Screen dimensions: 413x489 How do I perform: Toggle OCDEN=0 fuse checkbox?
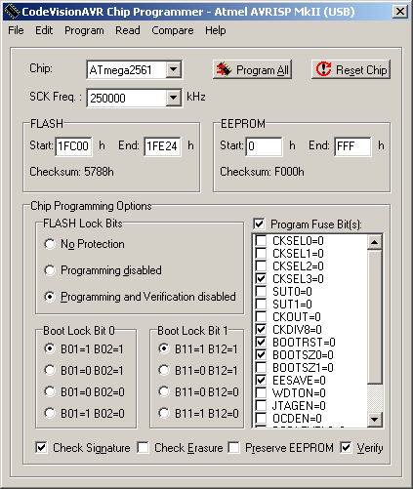tap(261, 418)
